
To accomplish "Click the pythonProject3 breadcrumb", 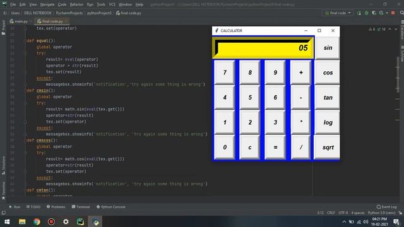I will pyautogui.click(x=99, y=13).
